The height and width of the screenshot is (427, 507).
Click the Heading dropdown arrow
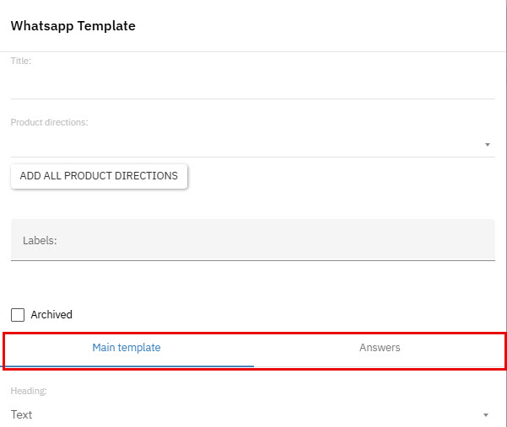pos(486,415)
